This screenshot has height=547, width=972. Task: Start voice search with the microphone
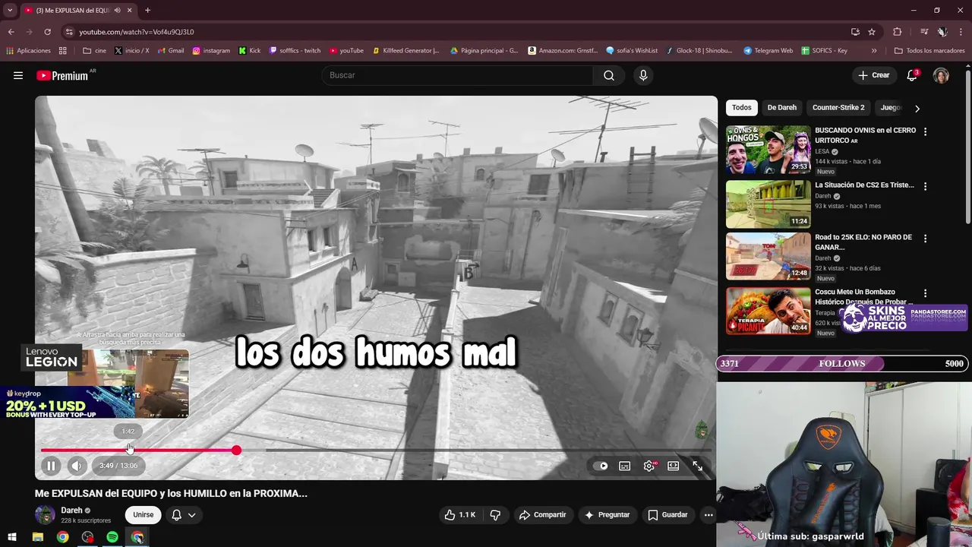click(x=643, y=75)
